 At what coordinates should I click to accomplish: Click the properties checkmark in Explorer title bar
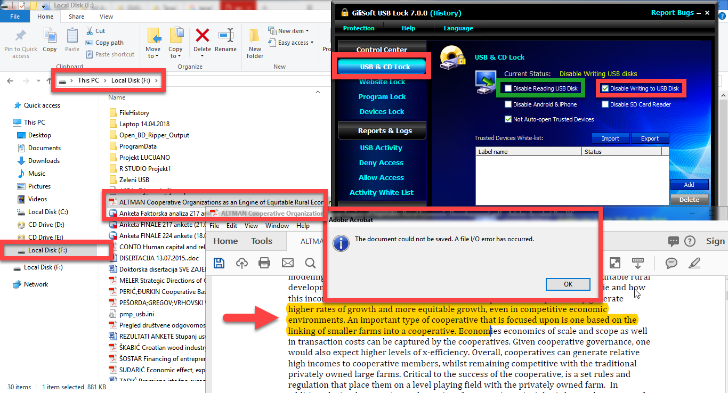pyautogui.click(x=22, y=6)
